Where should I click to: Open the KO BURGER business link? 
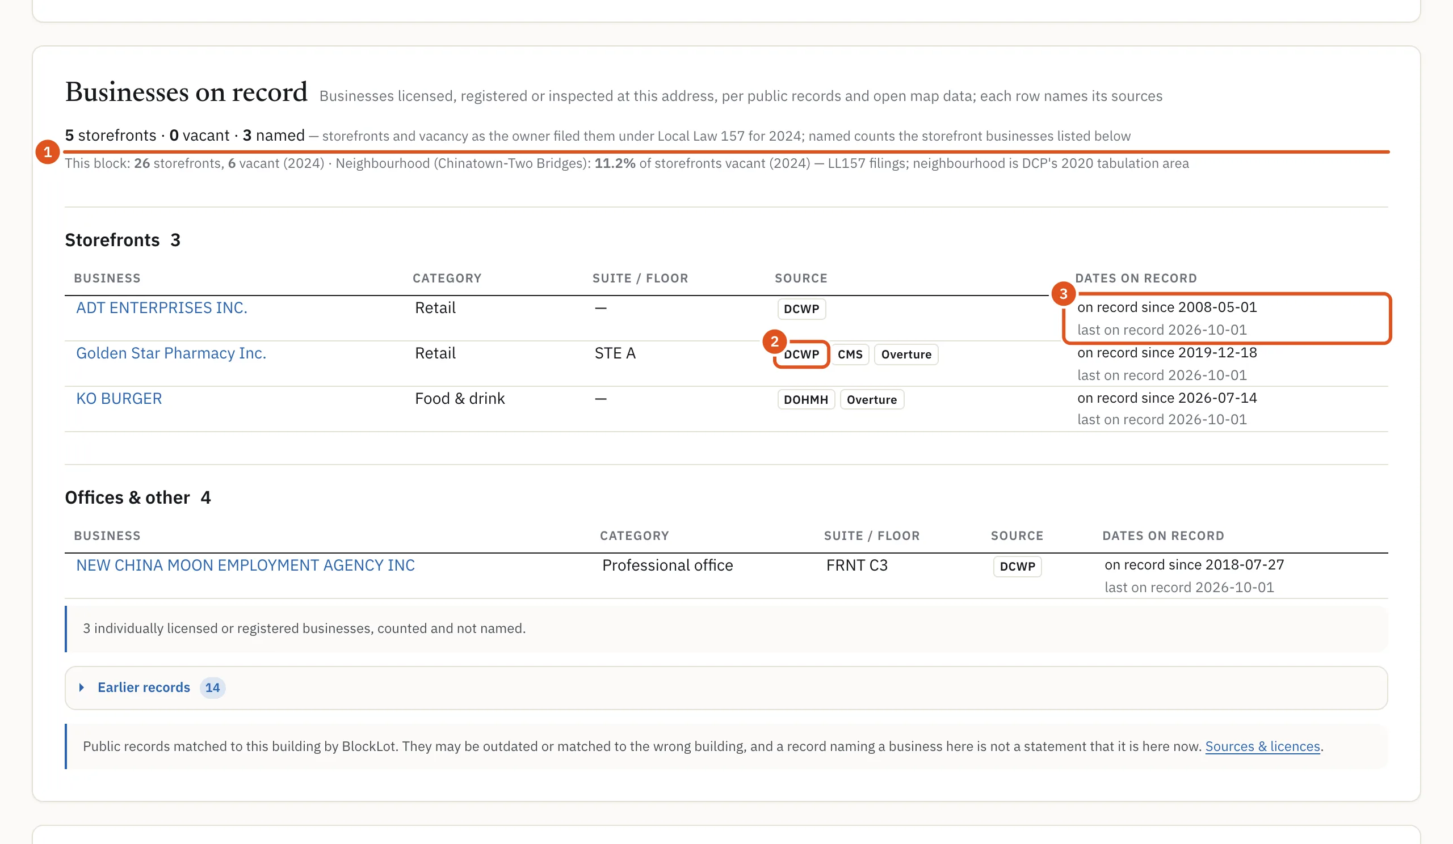pyautogui.click(x=119, y=399)
